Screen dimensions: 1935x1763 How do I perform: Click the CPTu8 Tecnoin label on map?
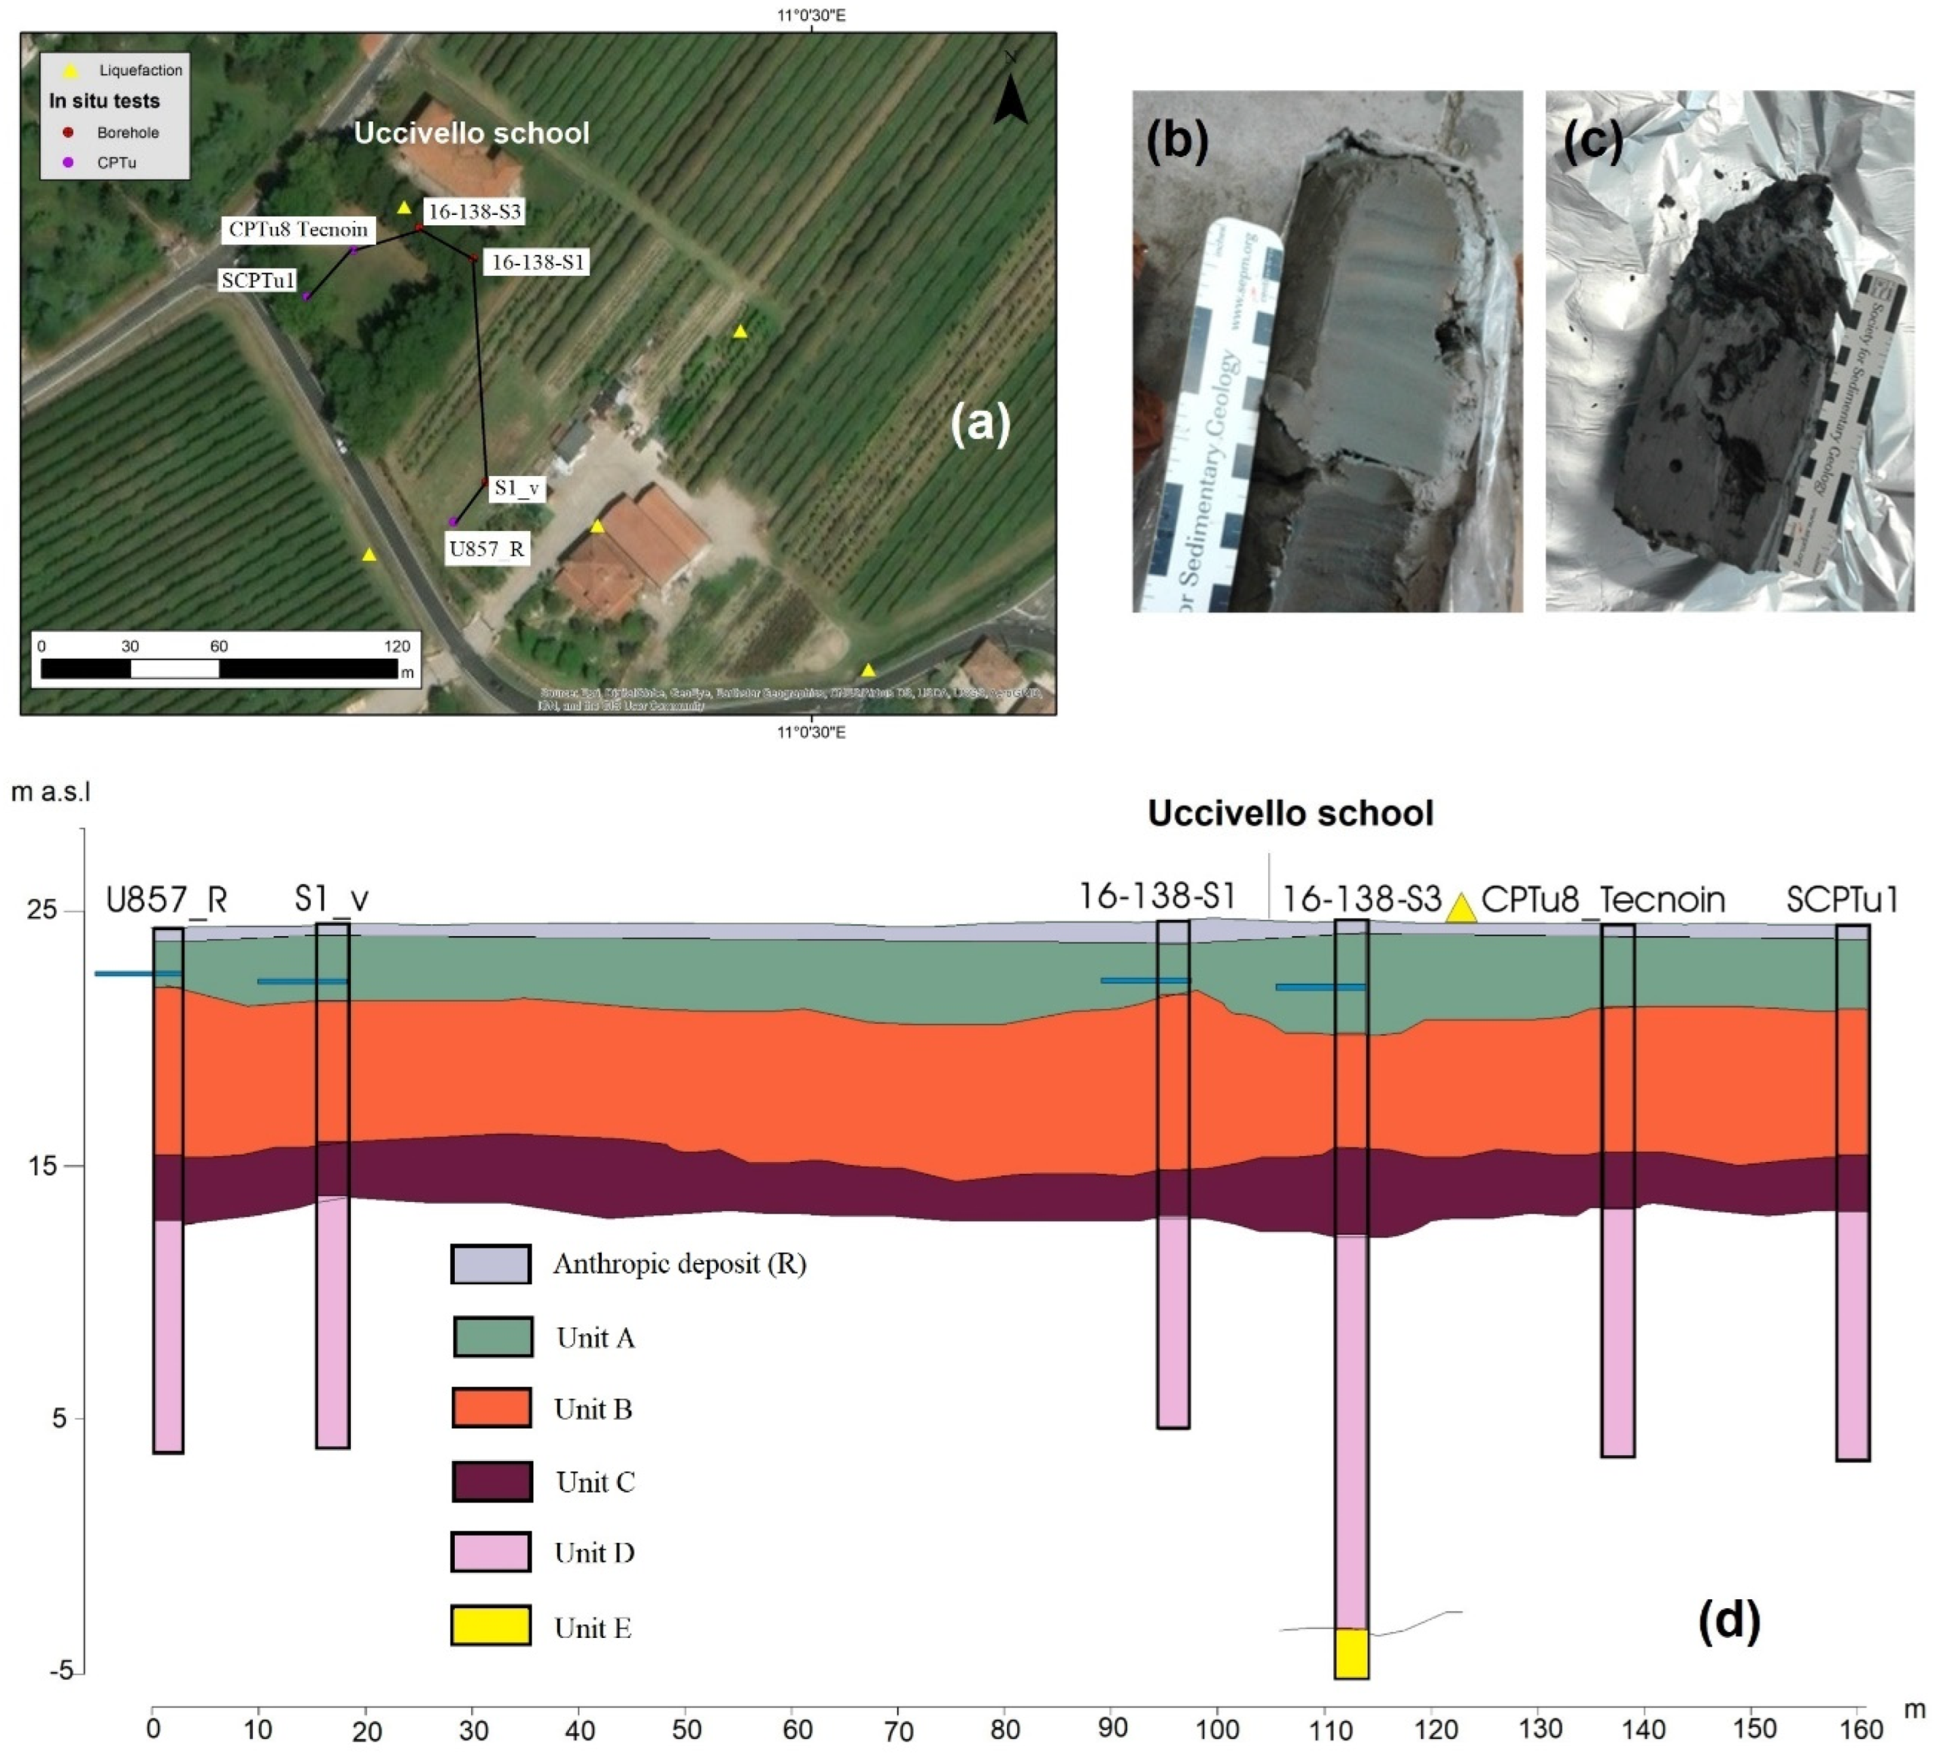[x=298, y=229]
